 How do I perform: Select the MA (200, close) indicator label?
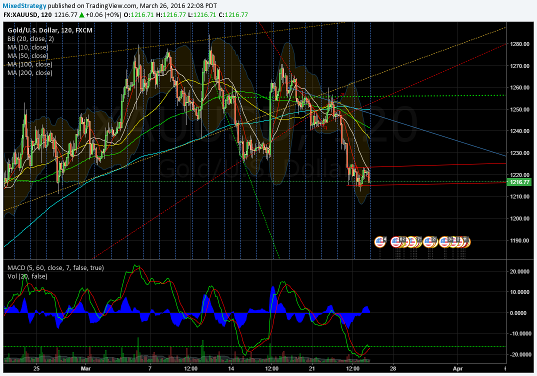(x=30, y=73)
